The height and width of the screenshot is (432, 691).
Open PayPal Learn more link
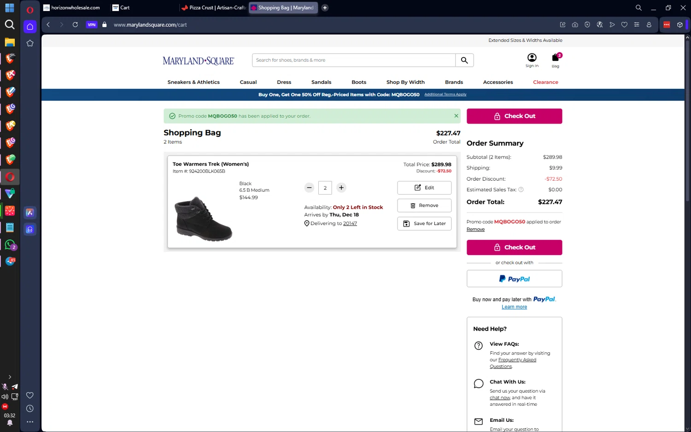(514, 307)
